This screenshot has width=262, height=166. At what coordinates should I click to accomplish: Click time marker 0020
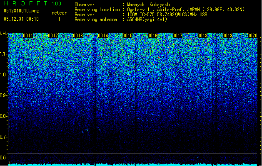point(252,36)
